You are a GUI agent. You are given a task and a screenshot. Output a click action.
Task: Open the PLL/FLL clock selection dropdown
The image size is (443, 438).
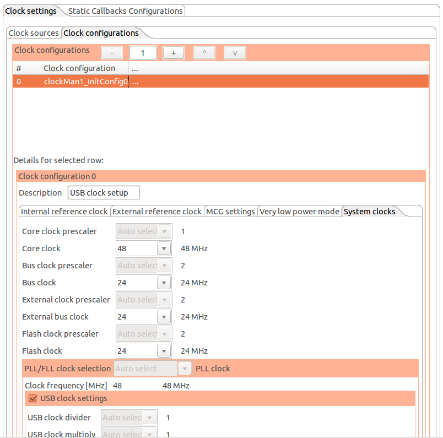[185, 368]
